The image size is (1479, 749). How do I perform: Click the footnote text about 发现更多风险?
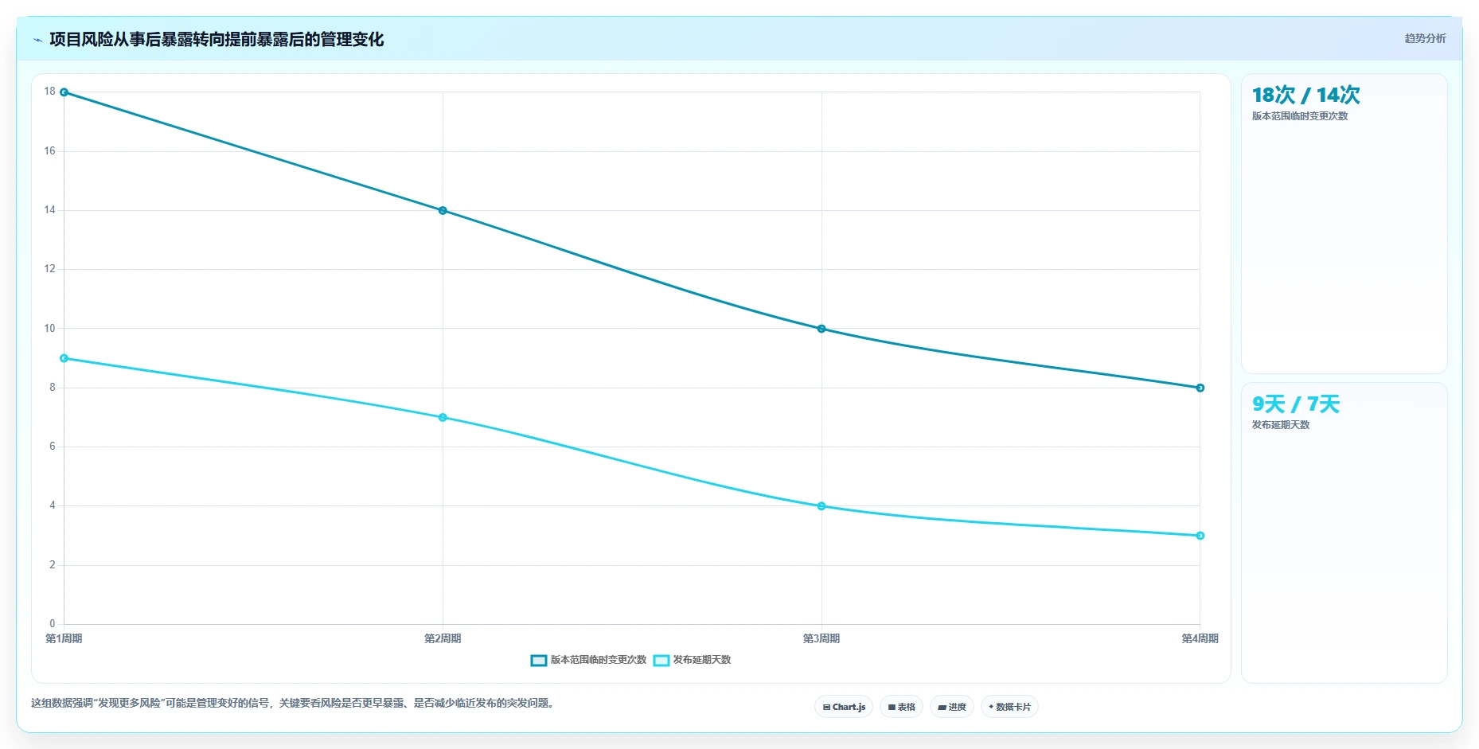[x=293, y=703]
